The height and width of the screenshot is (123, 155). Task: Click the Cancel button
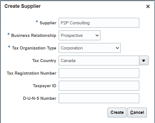[x=137, y=112]
